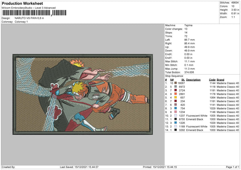The image size is (241, 170).
Task: Click the Max Stitch value '11.1 mm'
Action: (x=190, y=61)
